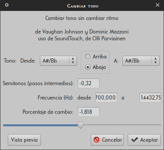
Task: Click the Frecuencia desde field
Action: click(x=106, y=98)
